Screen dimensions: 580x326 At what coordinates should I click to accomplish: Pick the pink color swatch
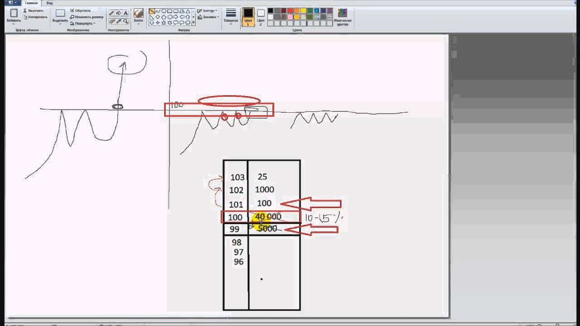(x=290, y=17)
